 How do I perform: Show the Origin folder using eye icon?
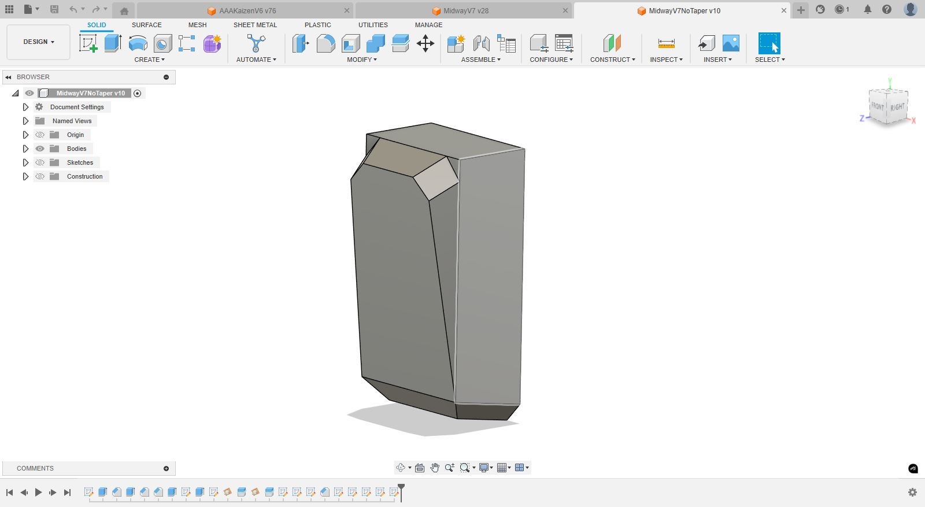[40, 135]
